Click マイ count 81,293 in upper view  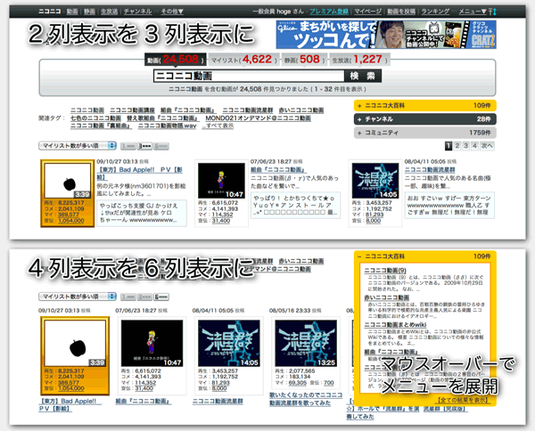(375, 215)
